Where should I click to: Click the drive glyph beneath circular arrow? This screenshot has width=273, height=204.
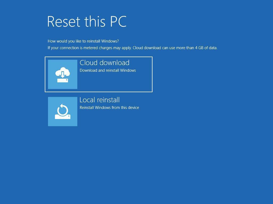pyautogui.click(x=63, y=117)
